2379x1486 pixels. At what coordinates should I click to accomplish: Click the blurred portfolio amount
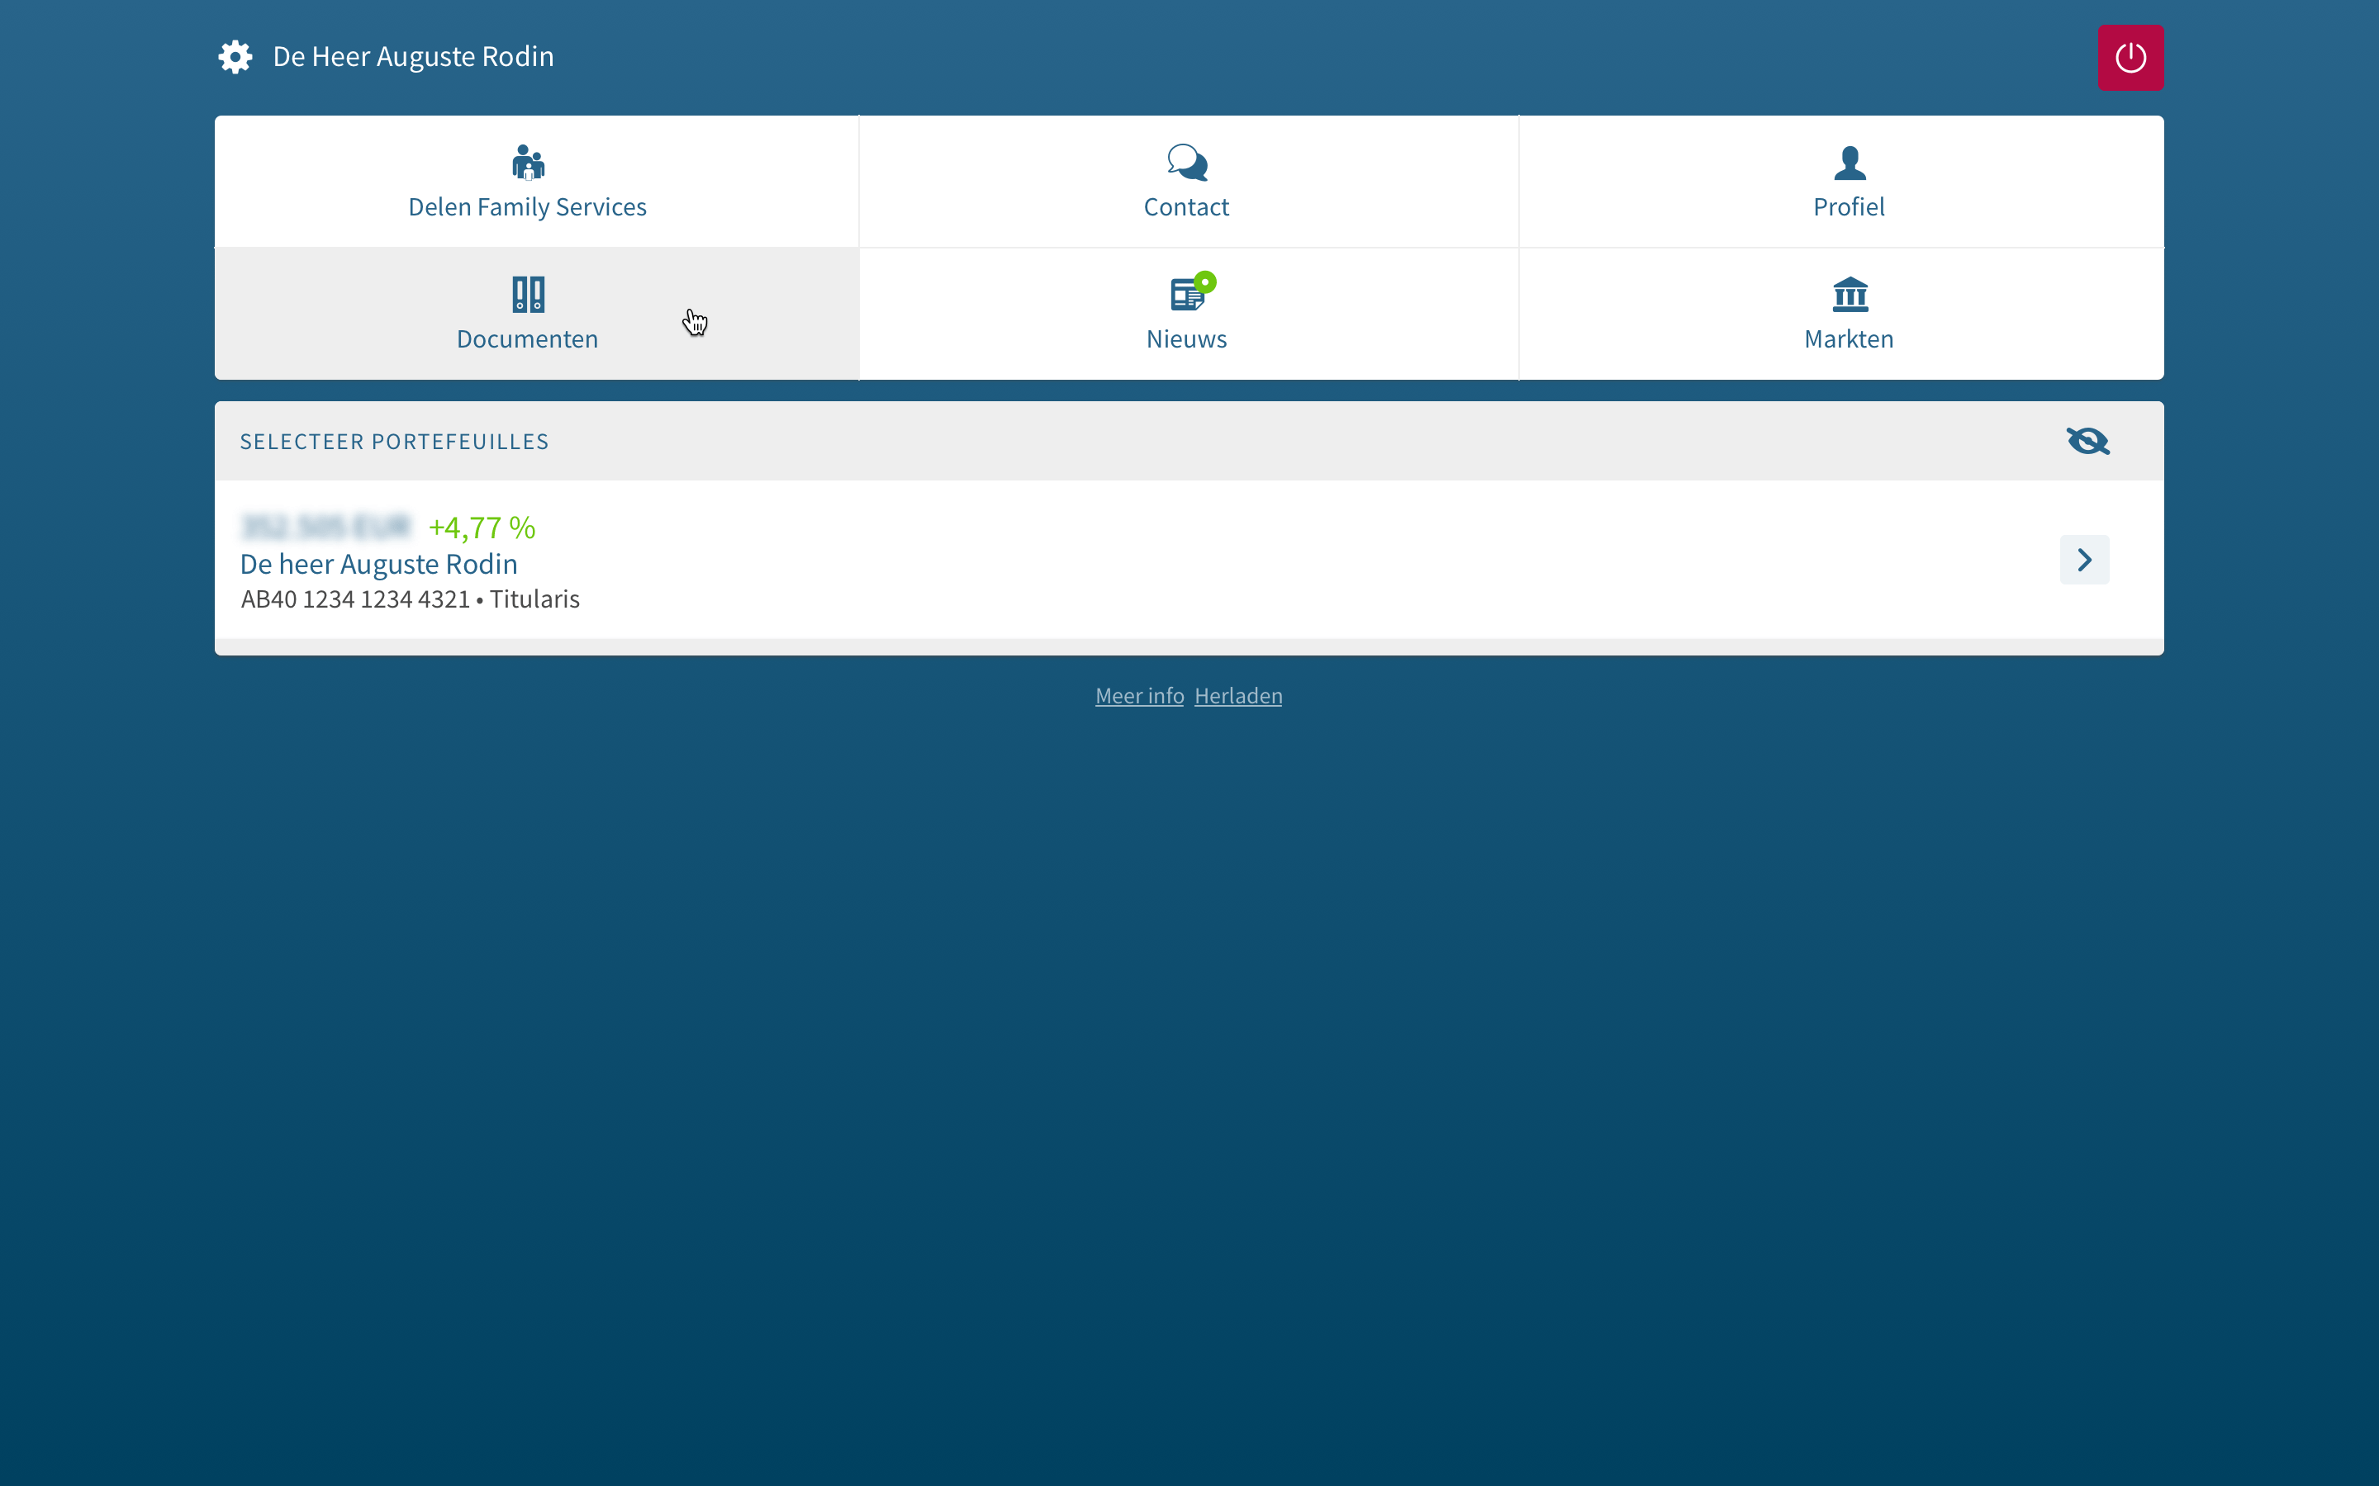click(x=325, y=528)
